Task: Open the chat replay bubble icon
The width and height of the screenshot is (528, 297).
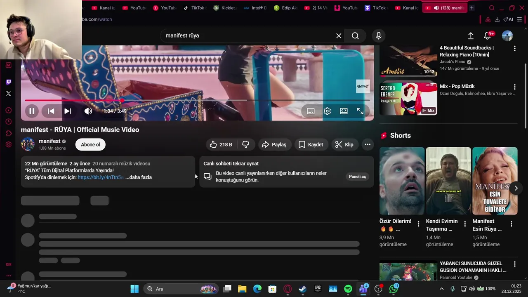Action: tap(207, 177)
